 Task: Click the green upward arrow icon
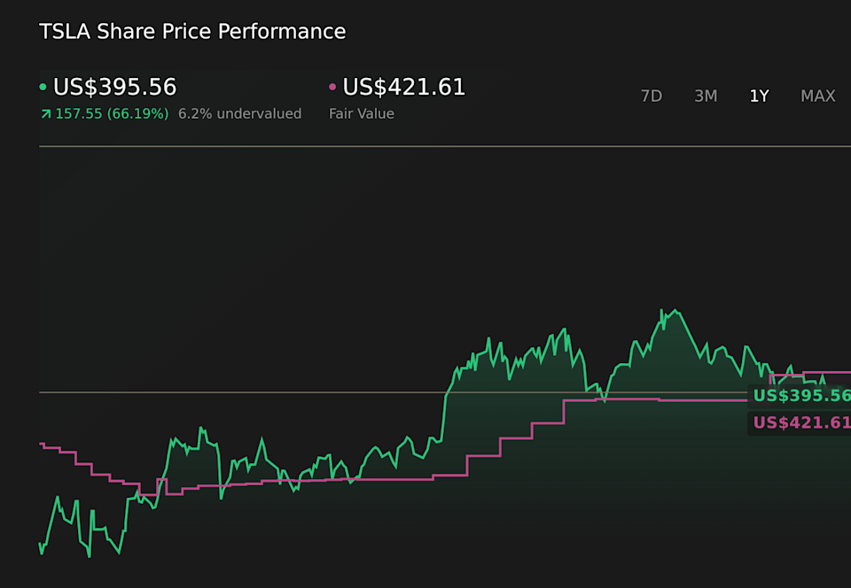[45, 114]
